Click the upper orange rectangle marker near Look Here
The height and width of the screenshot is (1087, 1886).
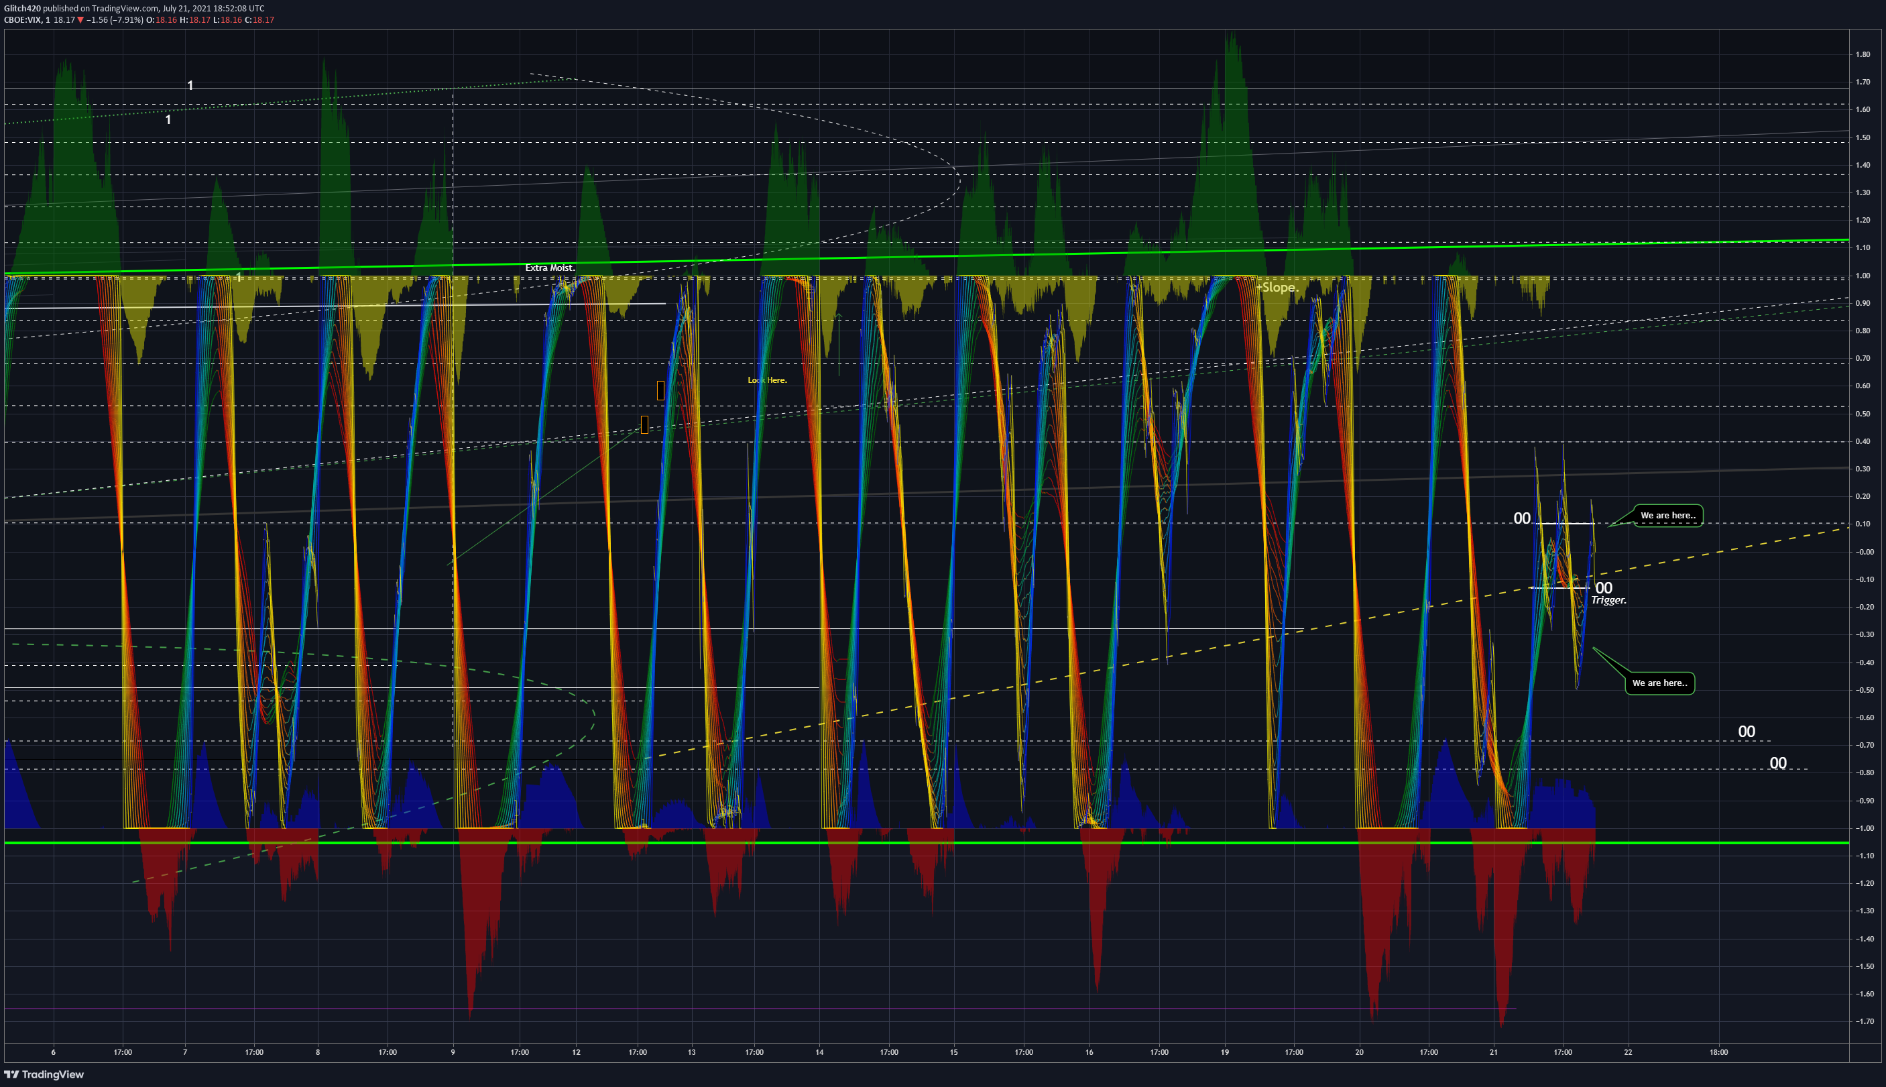tap(660, 390)
